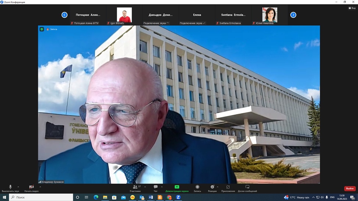The height and width of the screenshot is (201, 358).
Task: Open the Apps icon in Zoom toolbar
Action: (228, 187)
